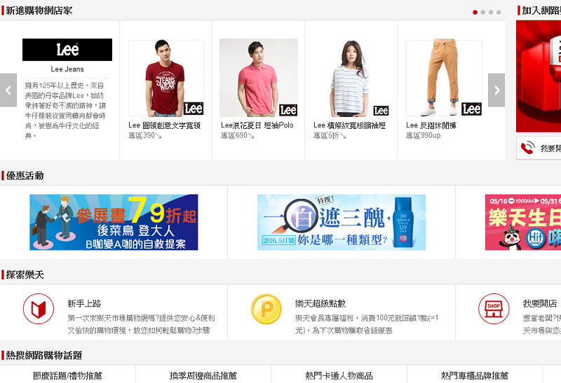Open Lee 圓領創意文字寬領 product link

click(x=165, y=125)
